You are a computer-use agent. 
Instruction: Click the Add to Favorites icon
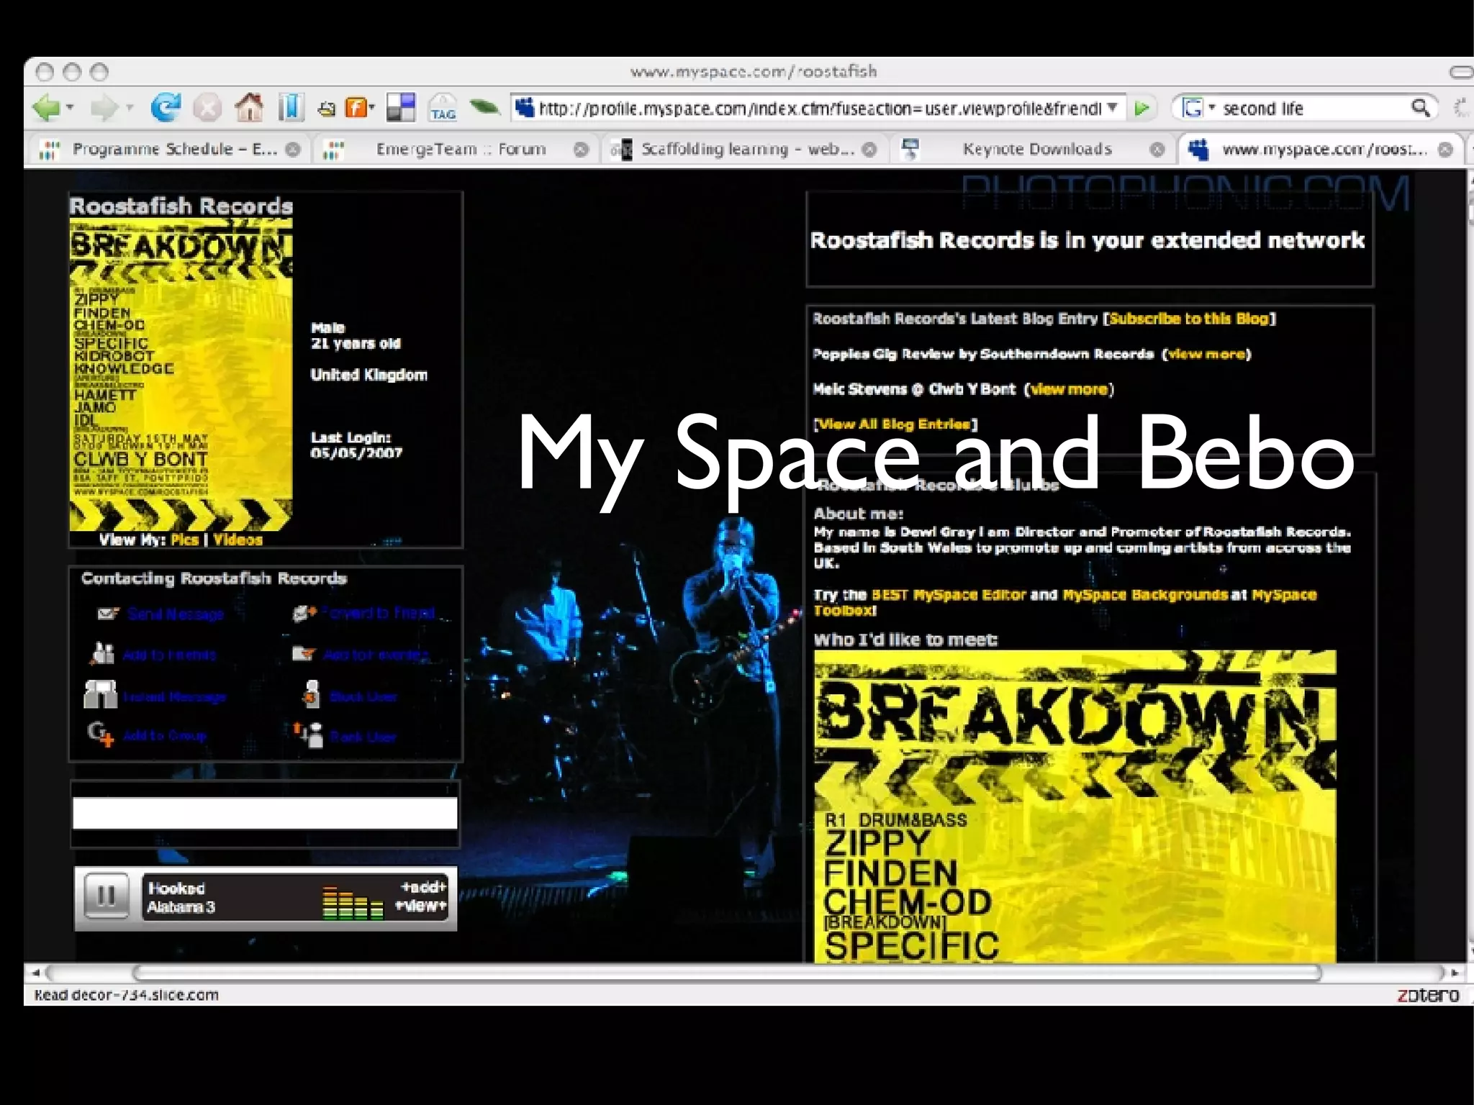(304, 654)
